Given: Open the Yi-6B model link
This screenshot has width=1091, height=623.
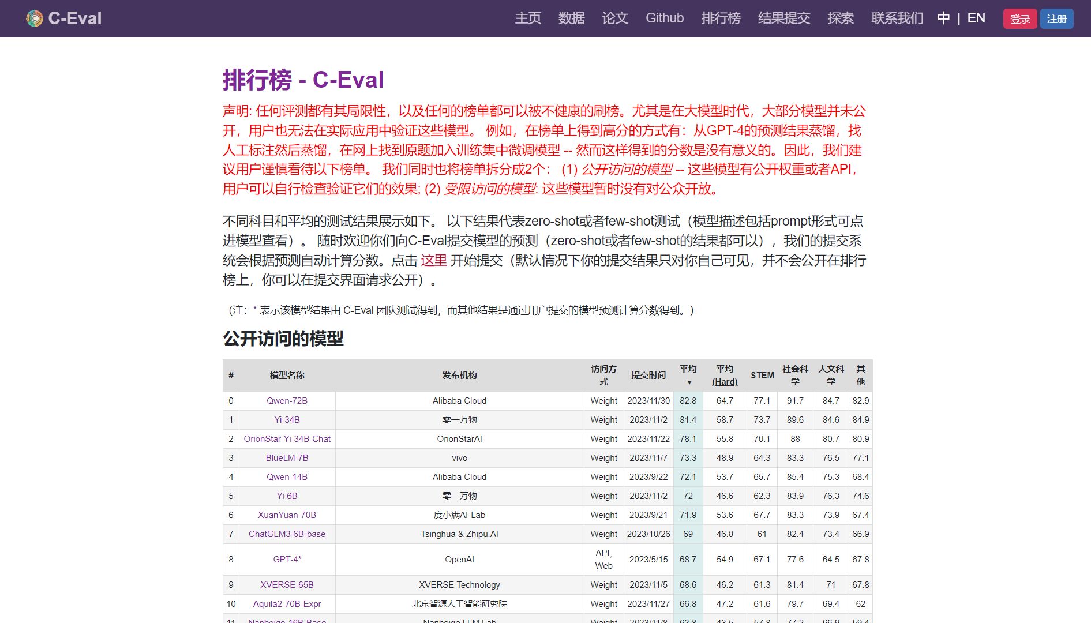Looking at the screenshot, I should (x=287, y=496).
